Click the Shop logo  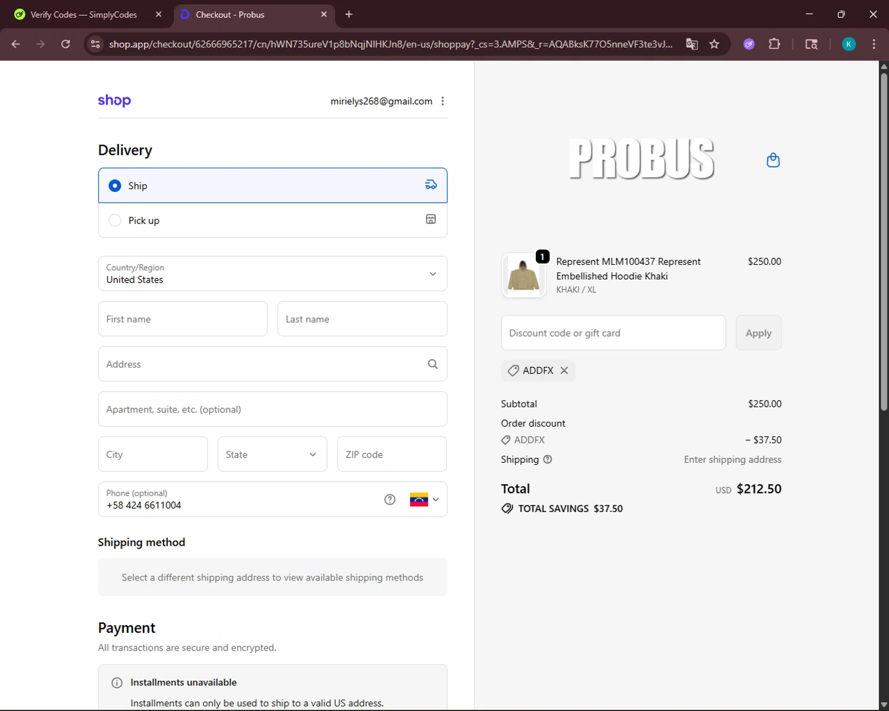coord(114,100)
